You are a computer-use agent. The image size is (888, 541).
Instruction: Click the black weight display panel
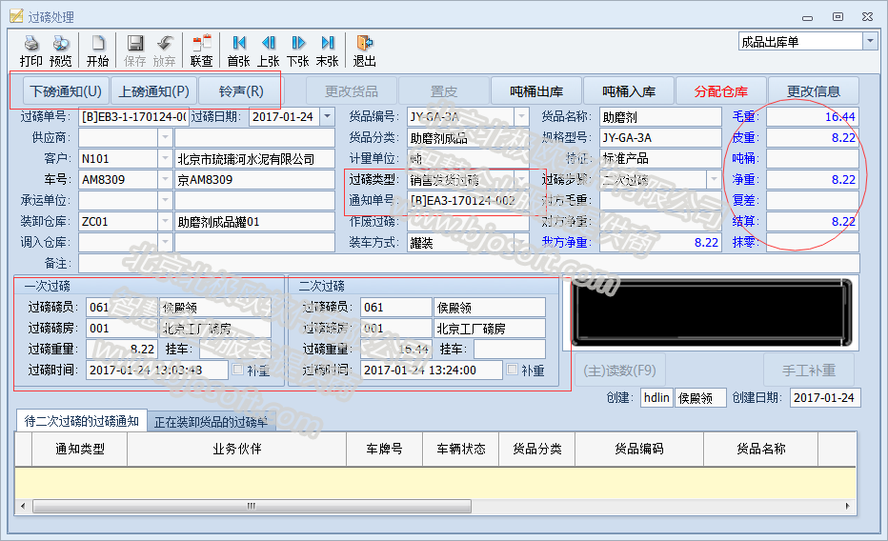pyautogui.click(x=712, y=312)
